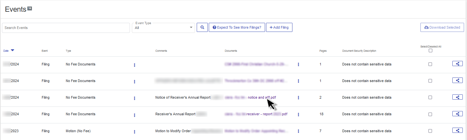Click the Download Selected button
Viewport: 467px width, 140px height.
click(442, 28)
